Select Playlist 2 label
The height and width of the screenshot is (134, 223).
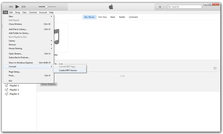tap(14, 86)
